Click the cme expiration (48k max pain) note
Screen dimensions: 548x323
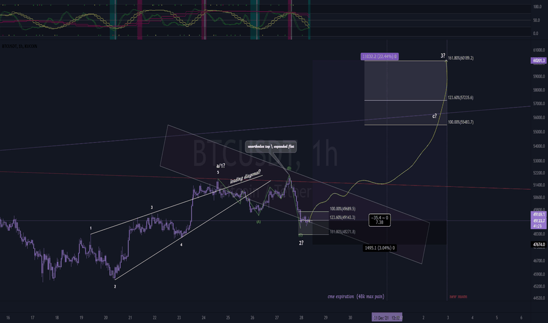pyautogui.click(x=356, y=297)
